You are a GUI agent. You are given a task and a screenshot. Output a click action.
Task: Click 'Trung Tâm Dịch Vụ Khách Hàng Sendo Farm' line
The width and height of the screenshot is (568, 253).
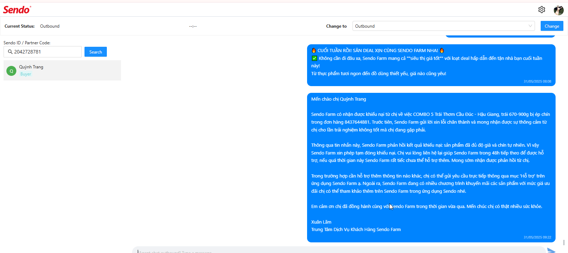(x=356, y=230)
